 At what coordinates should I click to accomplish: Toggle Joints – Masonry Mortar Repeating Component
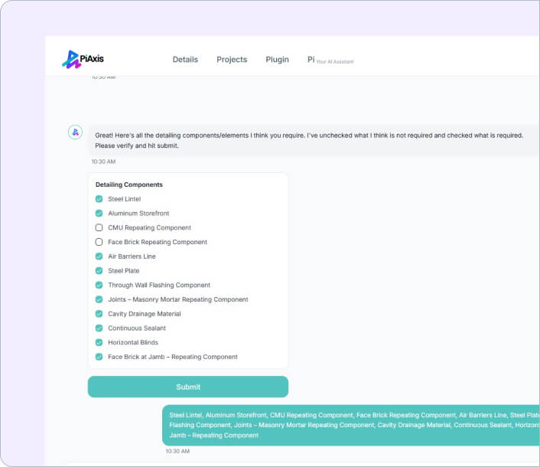(99, 299)
